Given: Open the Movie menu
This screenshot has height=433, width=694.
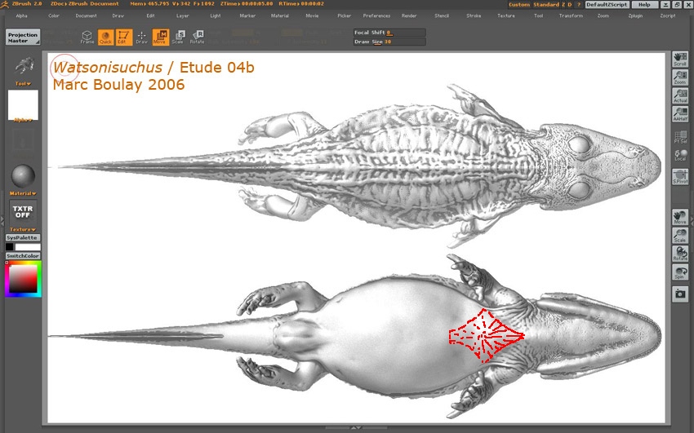Looking at the screenshot, I should (313, 16).
